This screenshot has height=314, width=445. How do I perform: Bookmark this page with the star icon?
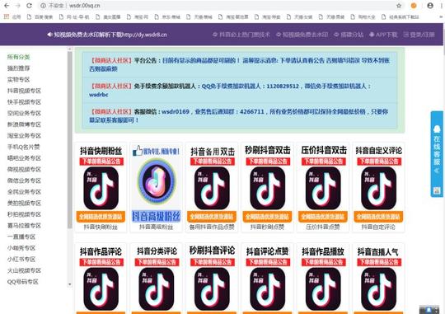[x=399, y=6]
